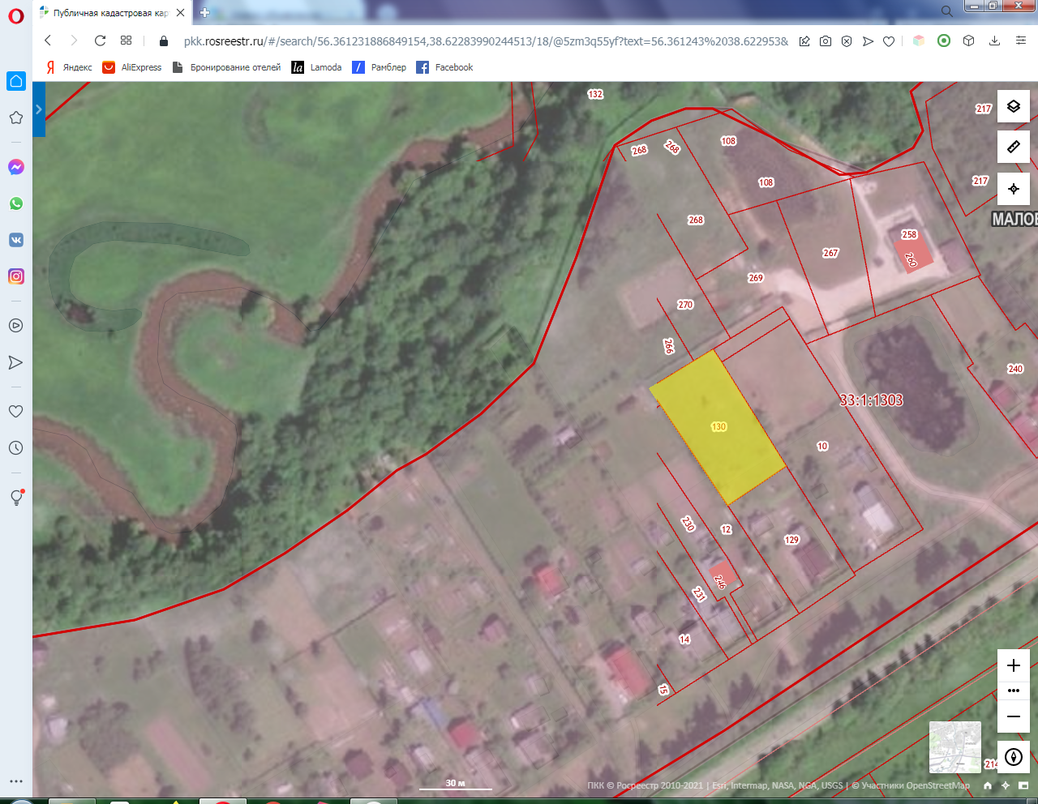Open ad blocker shield settings
The width and height of the screenshot is (1038, 804).
(847, 41)
